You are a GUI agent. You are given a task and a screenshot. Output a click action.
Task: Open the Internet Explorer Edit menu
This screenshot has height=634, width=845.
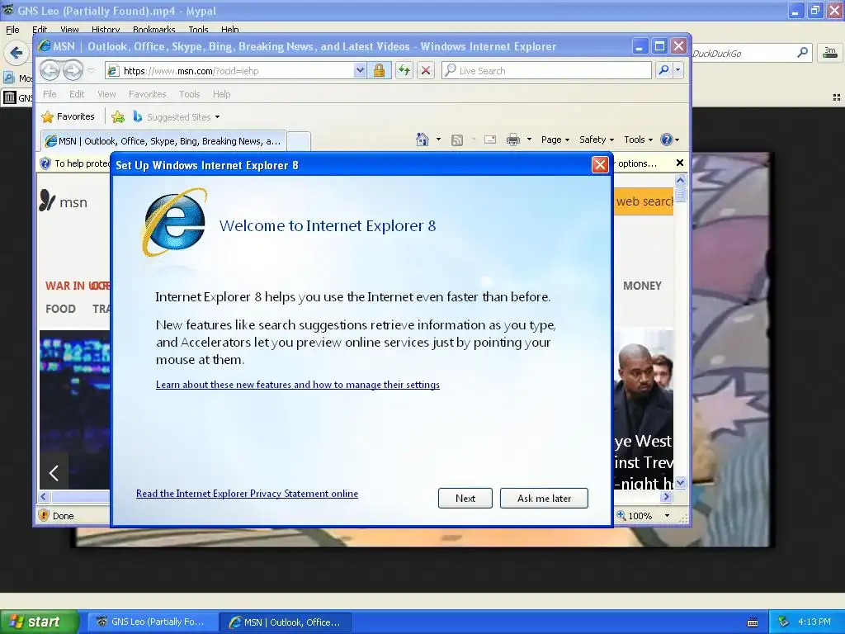coord(77,94)
